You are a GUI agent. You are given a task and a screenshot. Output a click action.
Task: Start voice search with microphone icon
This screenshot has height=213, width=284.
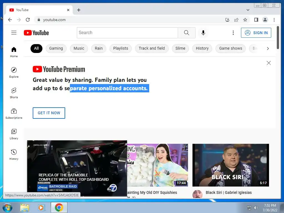coord(203,33)
